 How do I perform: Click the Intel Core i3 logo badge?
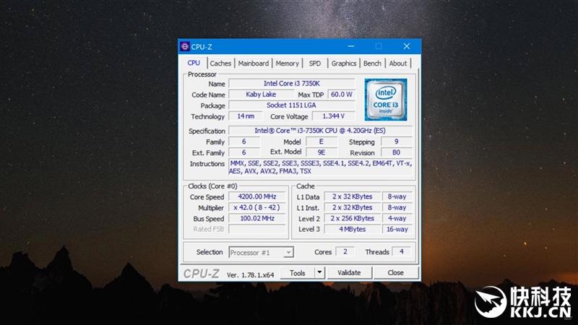coord(386,100)
